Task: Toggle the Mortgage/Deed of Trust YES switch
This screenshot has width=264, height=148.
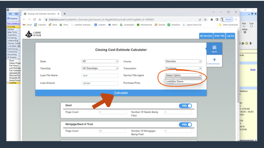Action: pos(185,125)
